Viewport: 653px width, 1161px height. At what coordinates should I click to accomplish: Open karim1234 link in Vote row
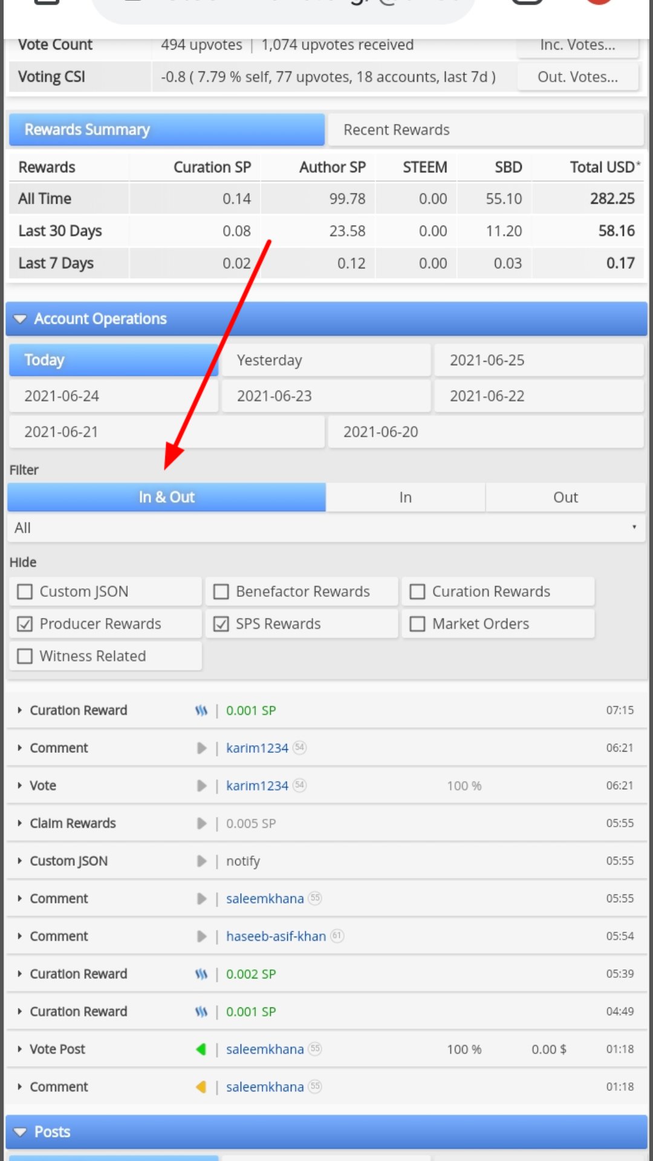(x=257, y=786)
